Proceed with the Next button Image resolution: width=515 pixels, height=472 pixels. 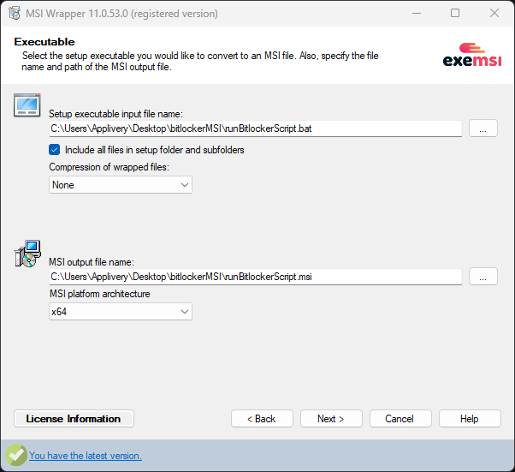pyautogui.click(x=331, y=419)
